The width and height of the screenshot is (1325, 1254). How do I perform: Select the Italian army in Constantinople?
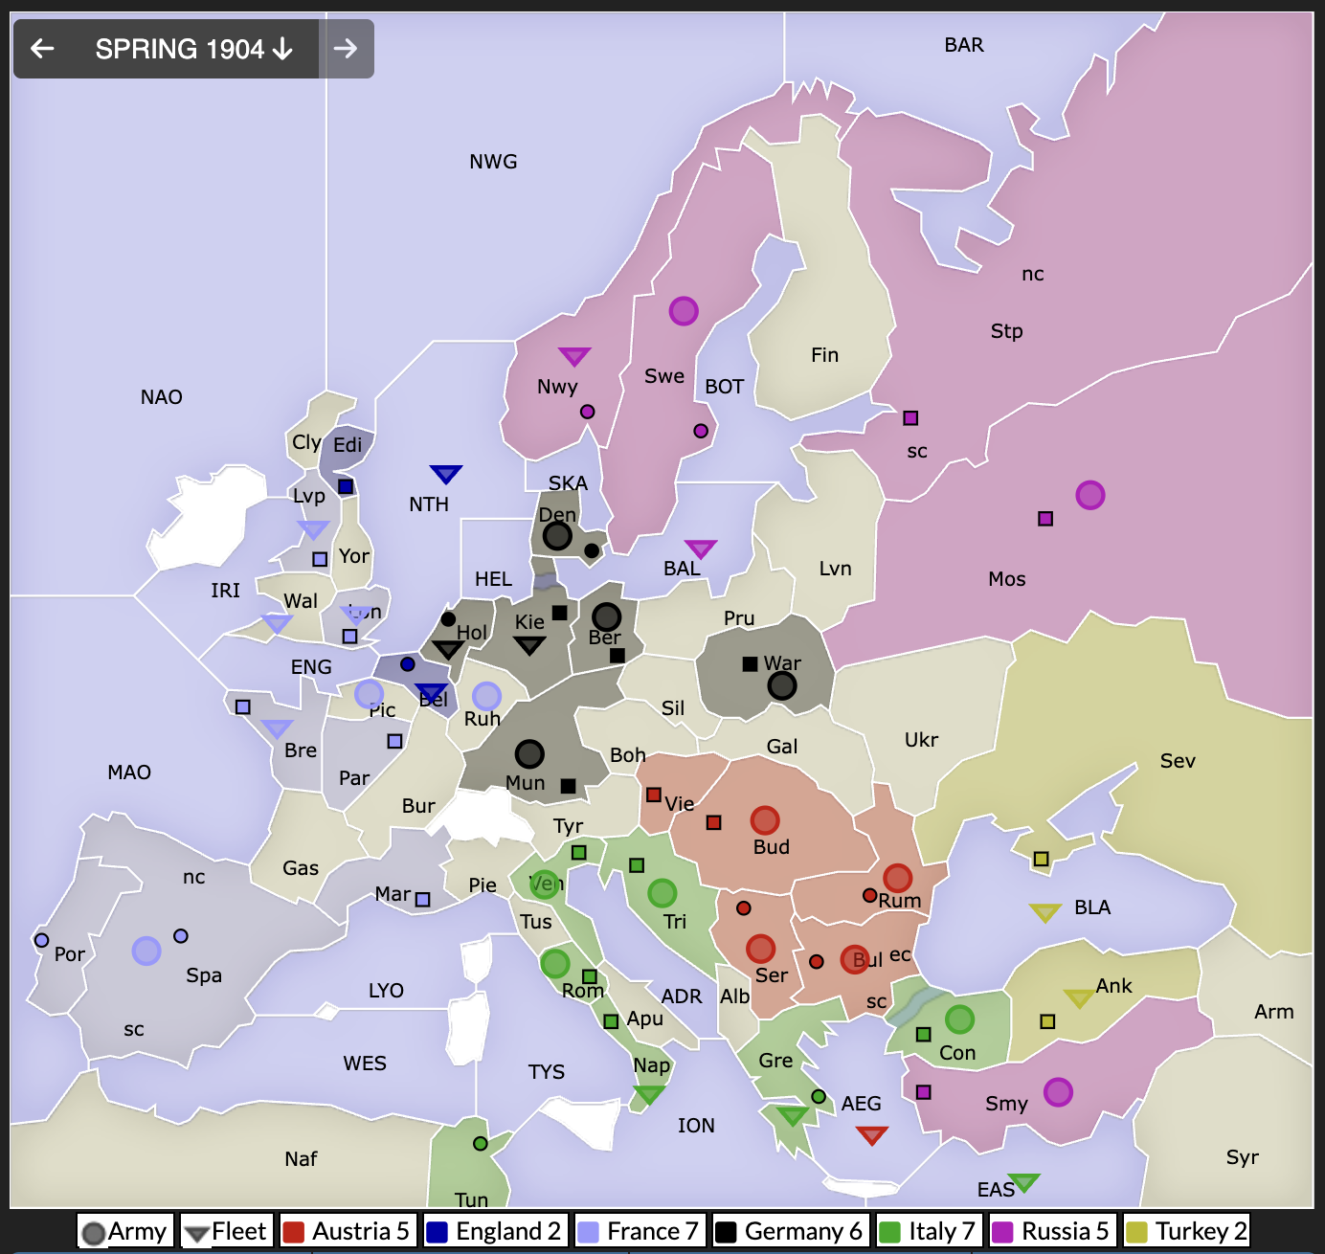[959, 1019]
